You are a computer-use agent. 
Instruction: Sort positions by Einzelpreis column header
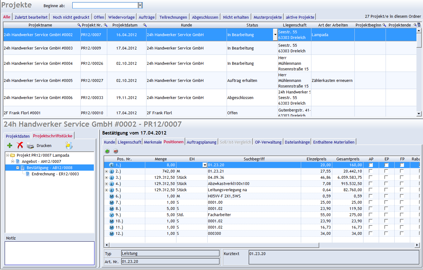[x=316, y=159]
